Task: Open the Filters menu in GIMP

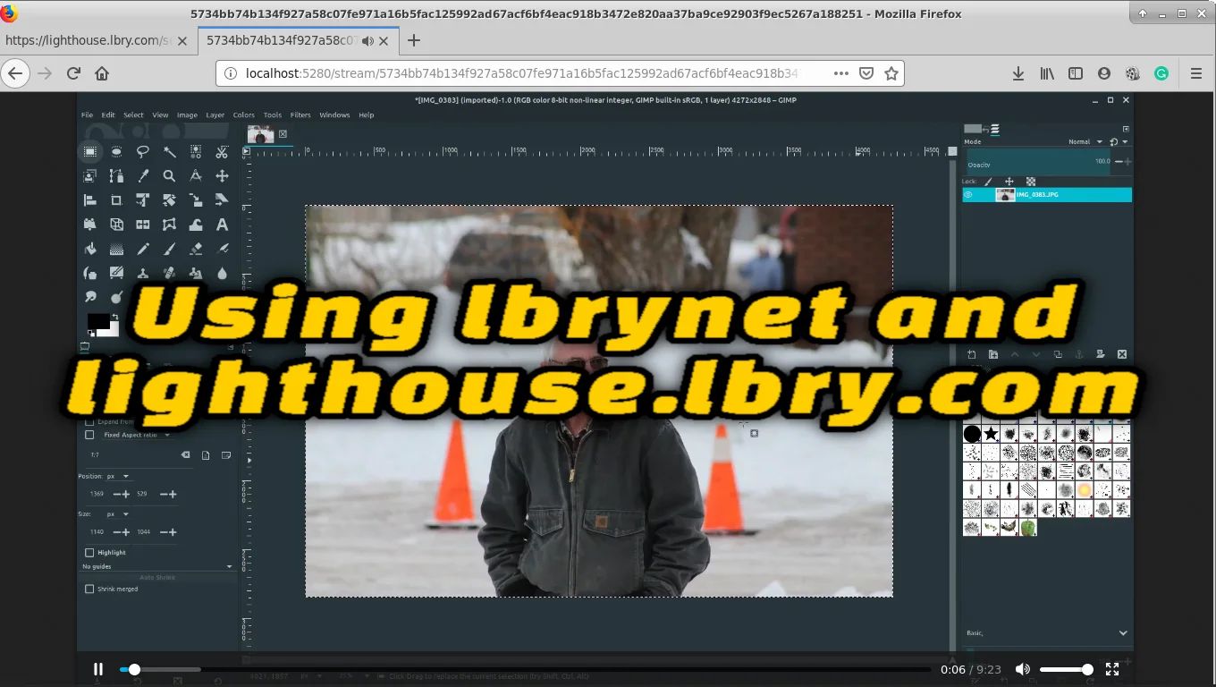Action: coord(300,115)
